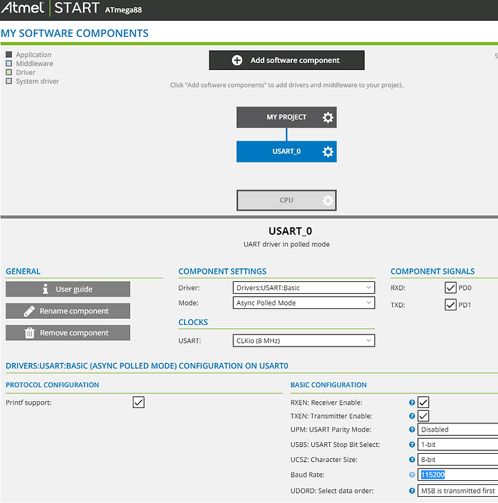Show help for USBS Stop Bit Select
The image size is (498, 503).
(x=412, y=445)
